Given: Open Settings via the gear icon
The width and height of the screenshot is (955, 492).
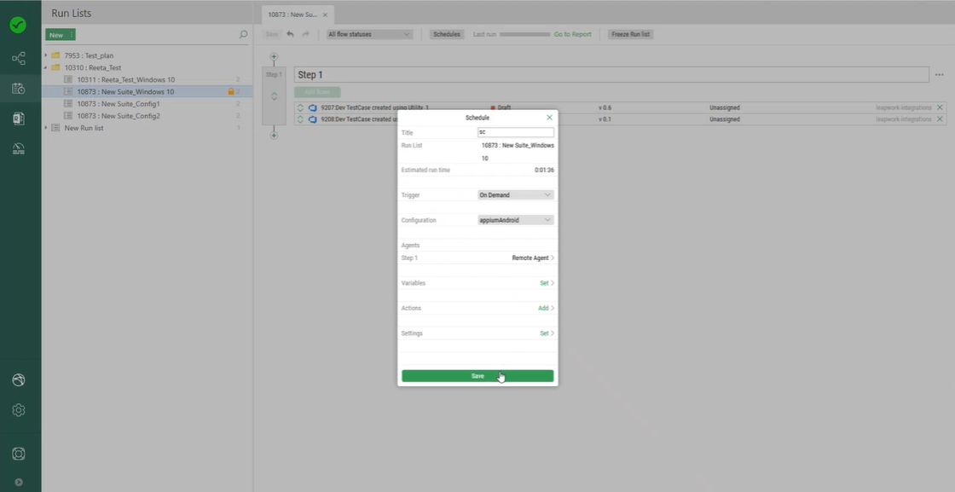Looking at the screenshot, I should coord(19,410).
